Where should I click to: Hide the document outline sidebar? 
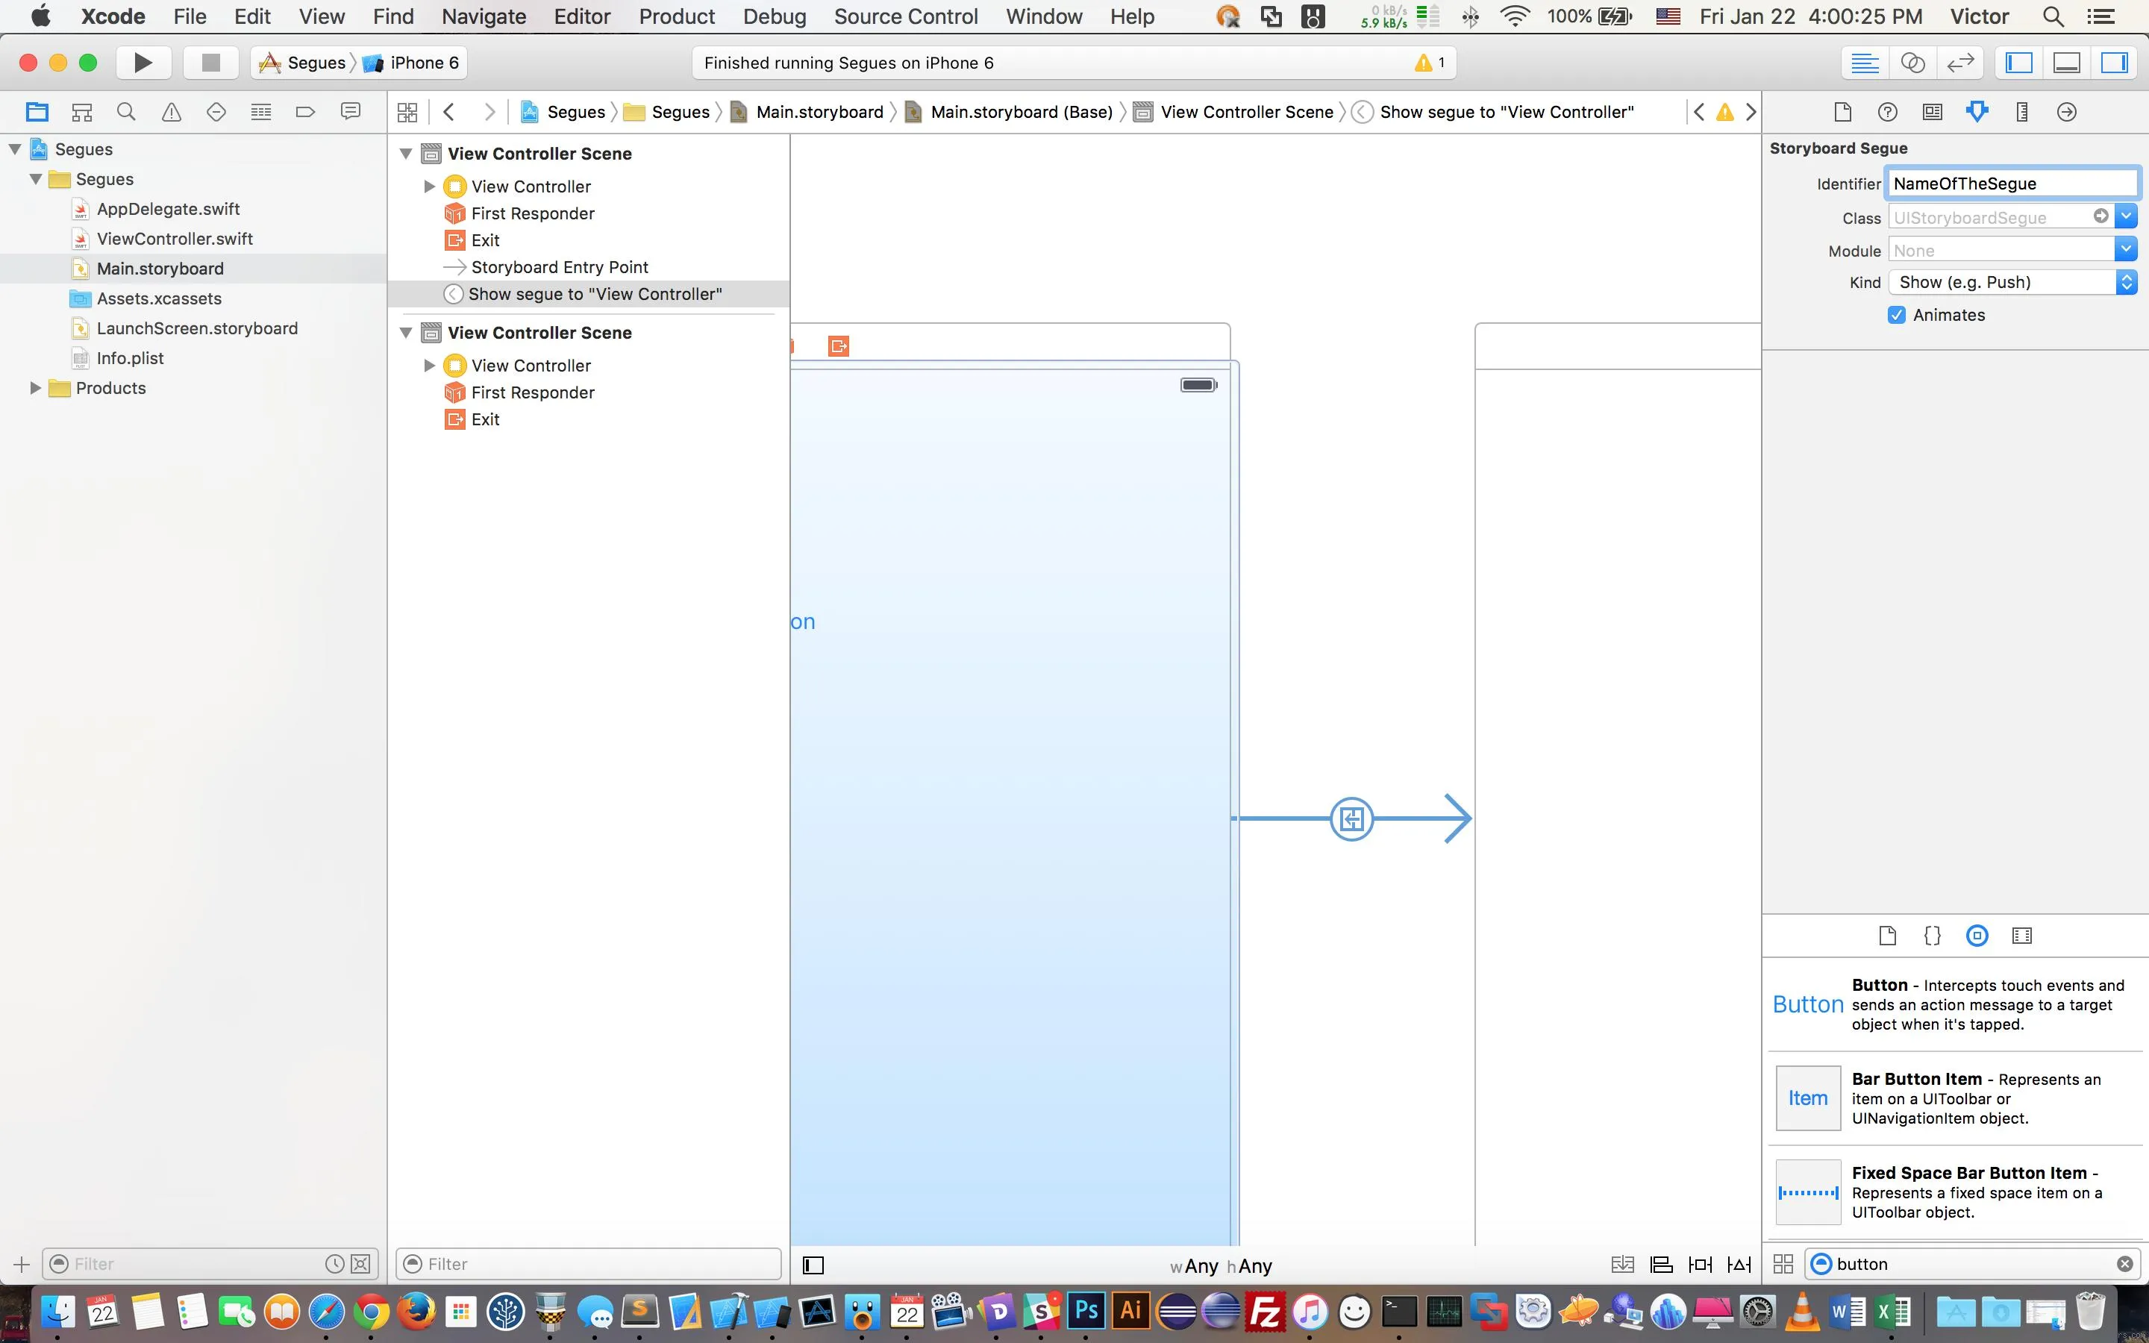(813, 1265)
